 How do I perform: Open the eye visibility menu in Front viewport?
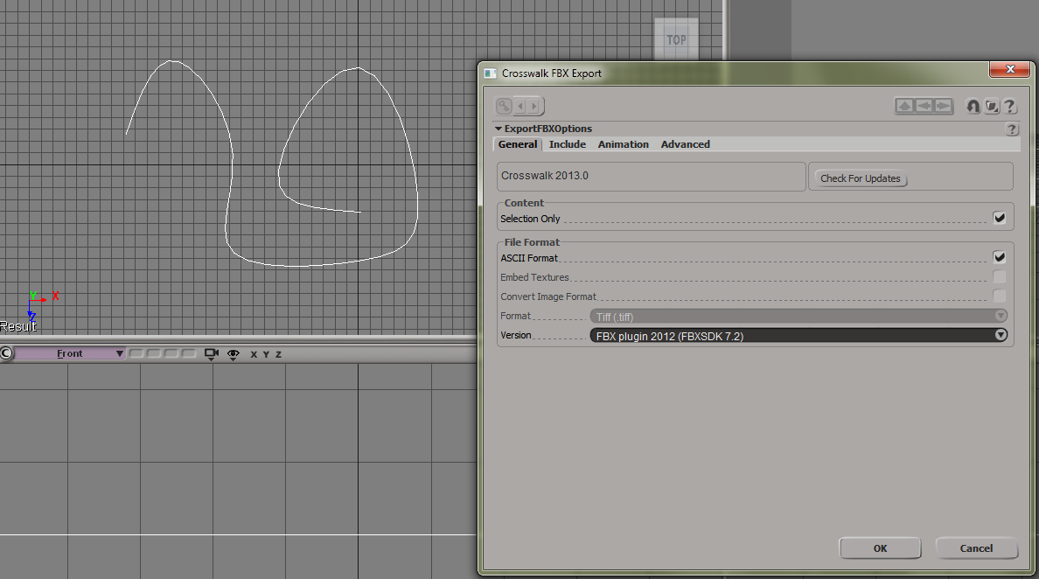point(234,354)
